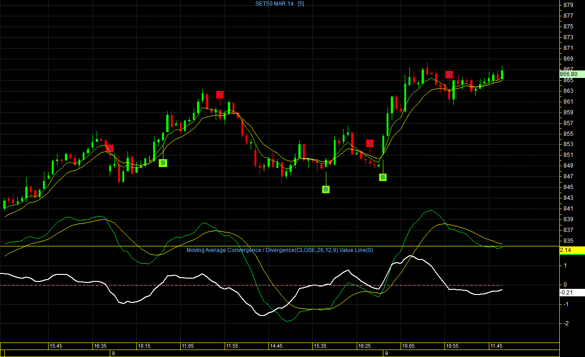This screenshot has height=357, width=585.
Task: Click the MACD indicator label text
Action: tap(280, 250)
